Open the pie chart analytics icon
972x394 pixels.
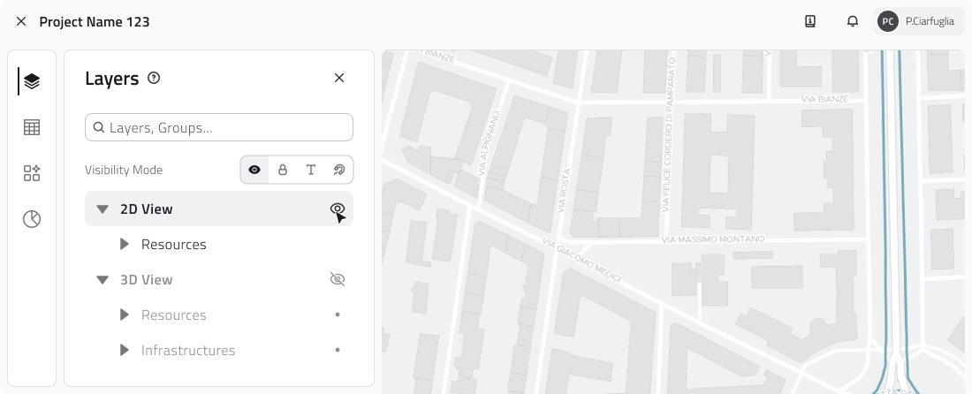coord(32,219)
